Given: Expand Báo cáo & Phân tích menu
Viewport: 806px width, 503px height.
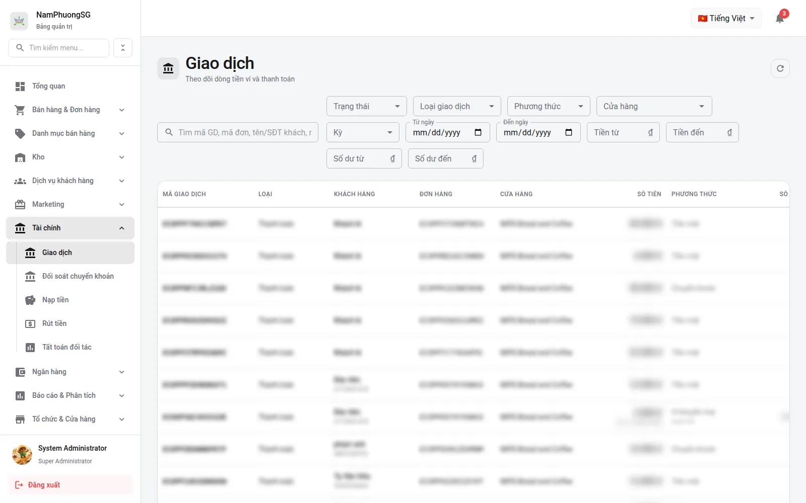Looking at the screenshot, I should click(x=70, y=395).
